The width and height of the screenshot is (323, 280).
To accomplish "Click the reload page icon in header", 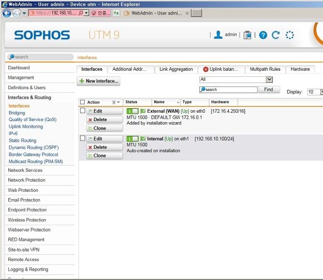I will tap(276, 35).
